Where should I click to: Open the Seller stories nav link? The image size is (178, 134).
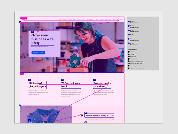tap(77, 19)
